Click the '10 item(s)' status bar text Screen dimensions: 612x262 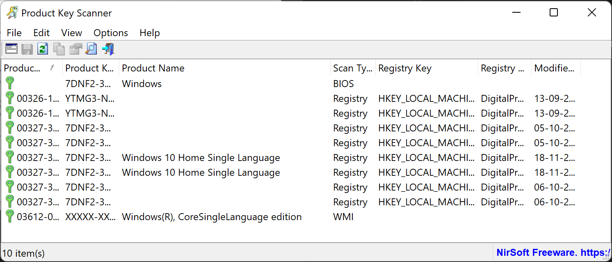[x=24, y=253]
